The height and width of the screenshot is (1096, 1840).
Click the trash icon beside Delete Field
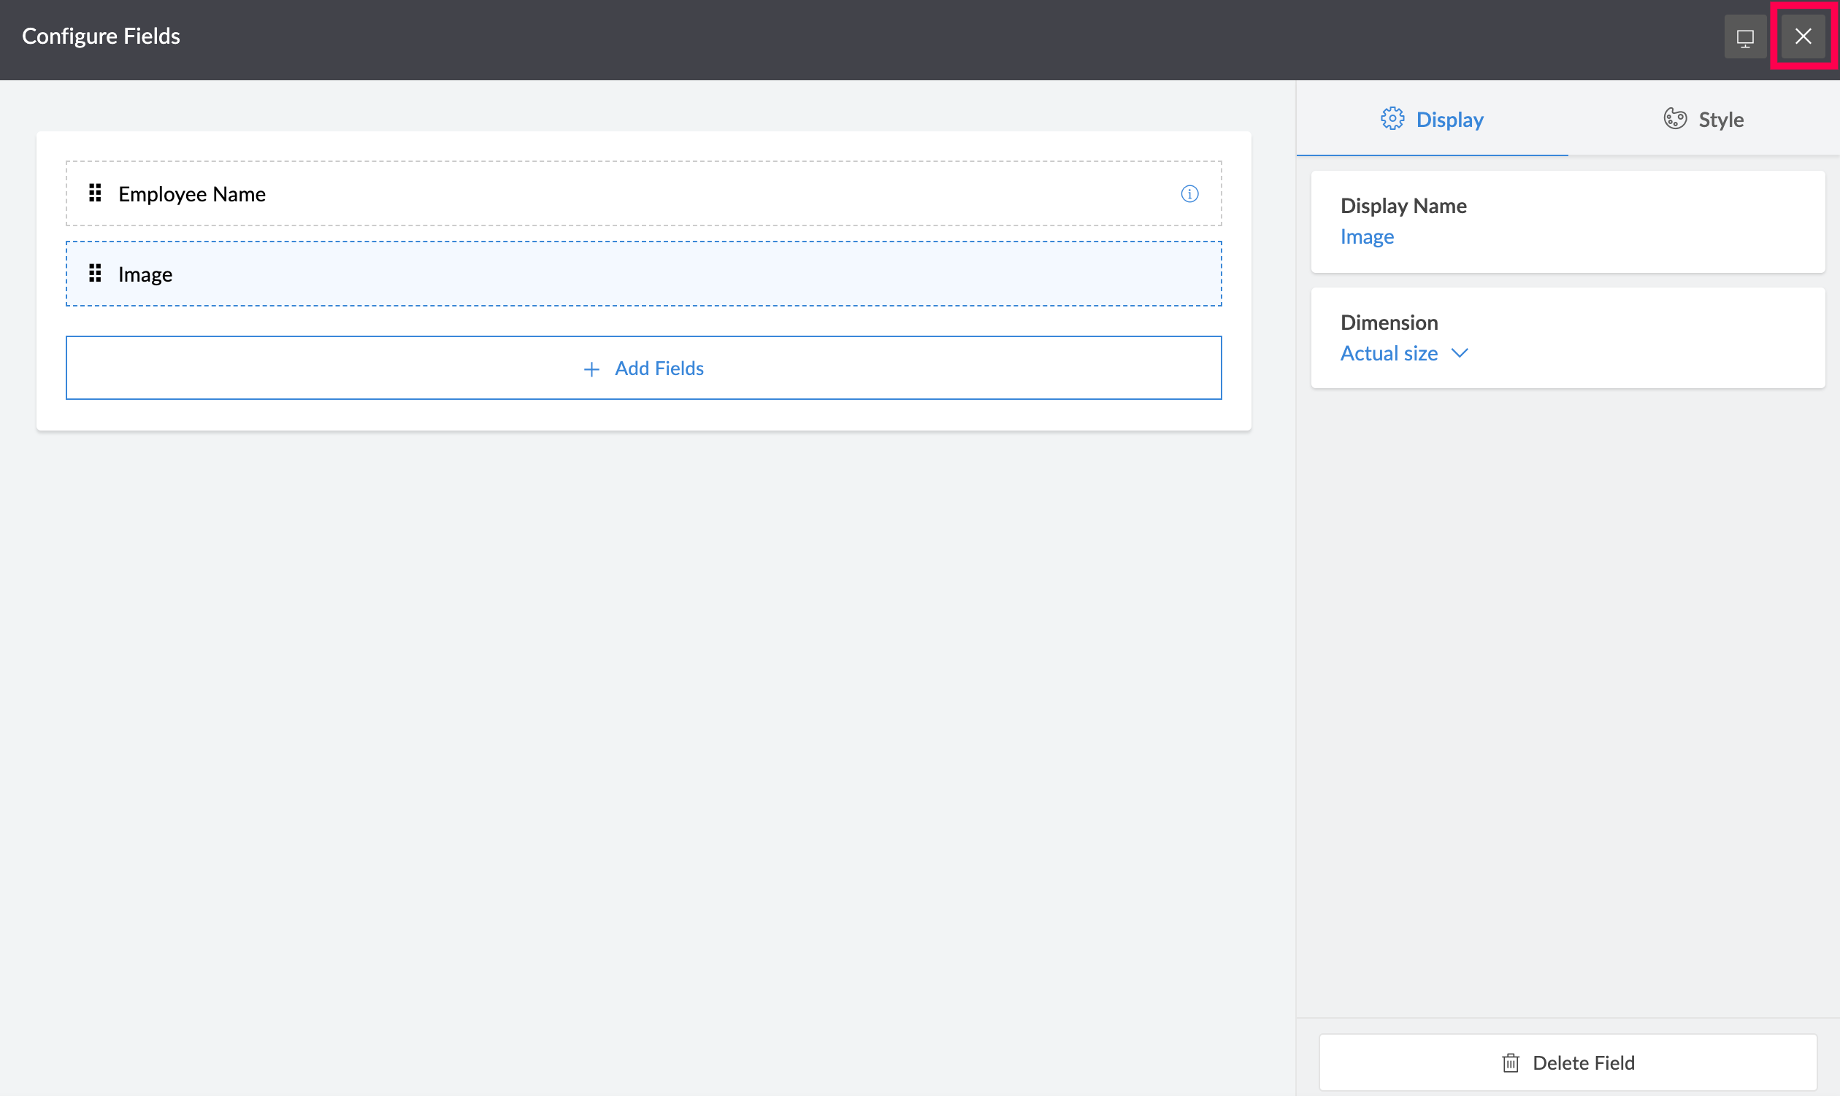tap(1511, 1062)
